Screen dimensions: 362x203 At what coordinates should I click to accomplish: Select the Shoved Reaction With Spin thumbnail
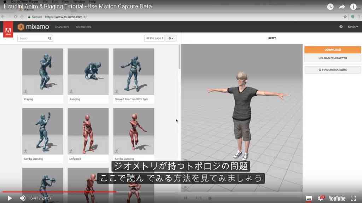tap(134, 71)
